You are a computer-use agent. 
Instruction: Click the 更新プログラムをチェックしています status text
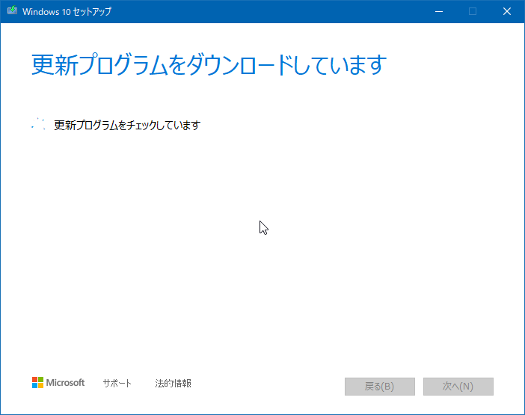click(127, 125)
